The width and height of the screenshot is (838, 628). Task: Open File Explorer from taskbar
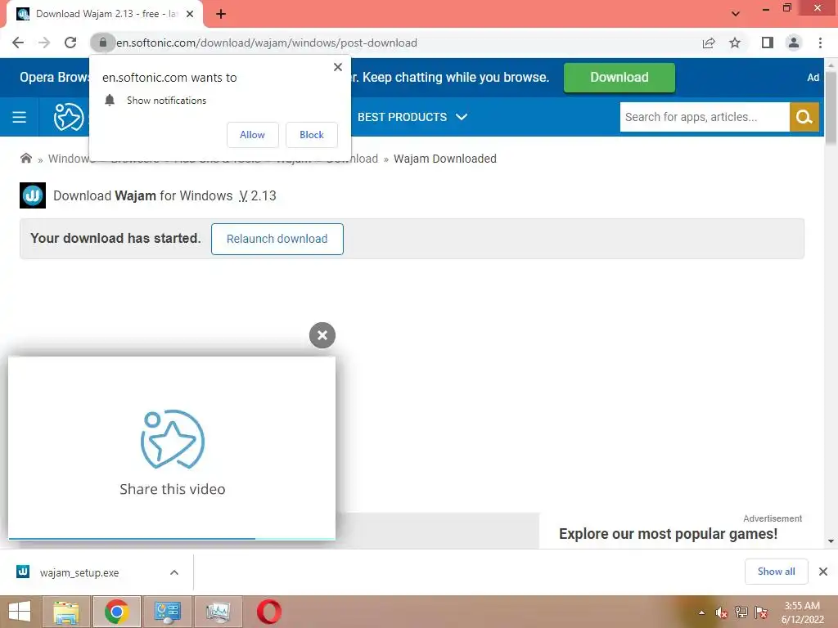coord(66,612)
